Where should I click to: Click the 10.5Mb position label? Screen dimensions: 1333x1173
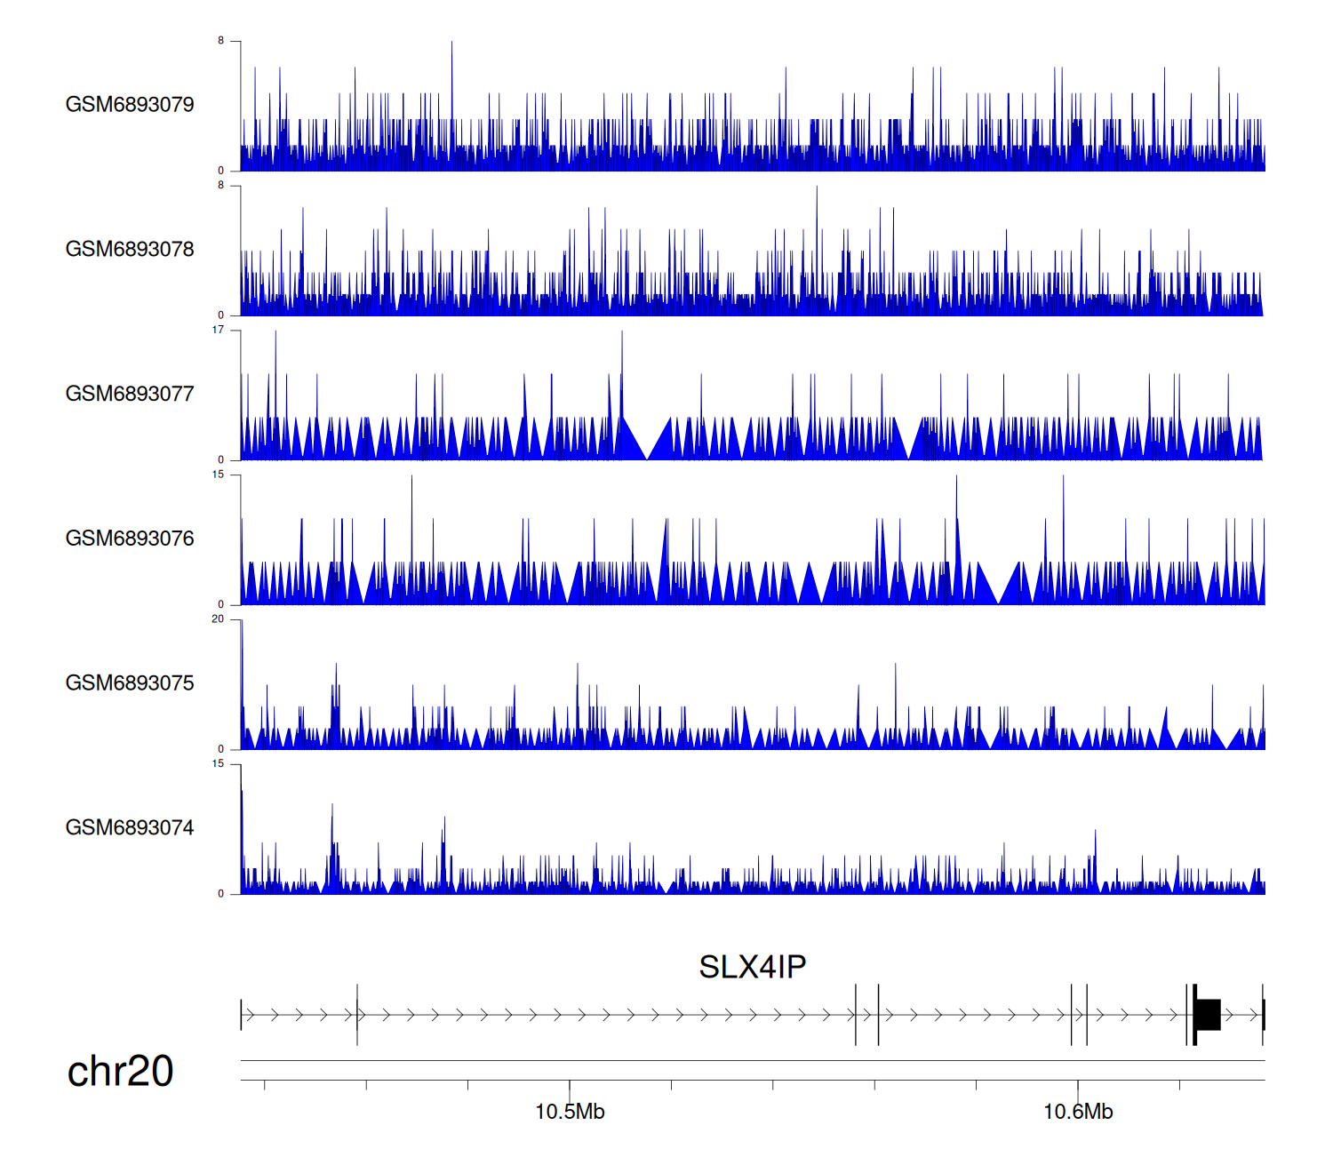[570, 1112]
